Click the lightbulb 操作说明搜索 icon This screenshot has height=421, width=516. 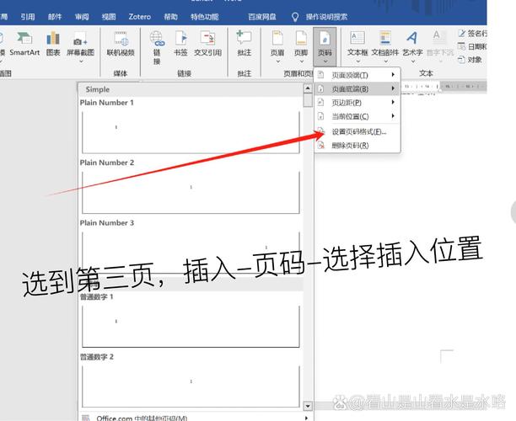coord(295,17)
